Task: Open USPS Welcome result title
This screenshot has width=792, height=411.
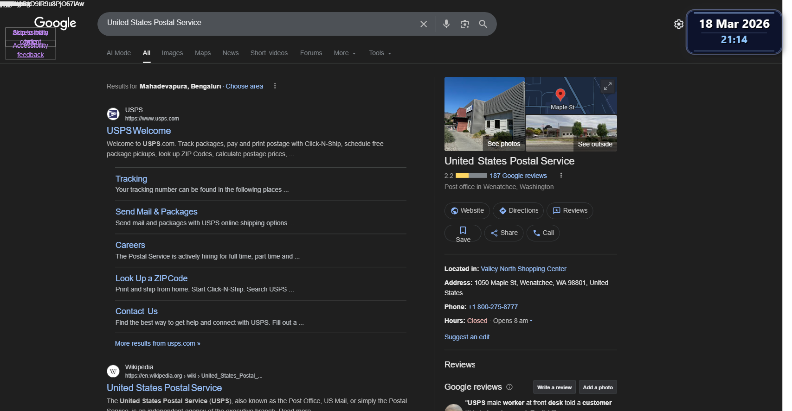Action: pyautogui.click(x=139, y=131)
